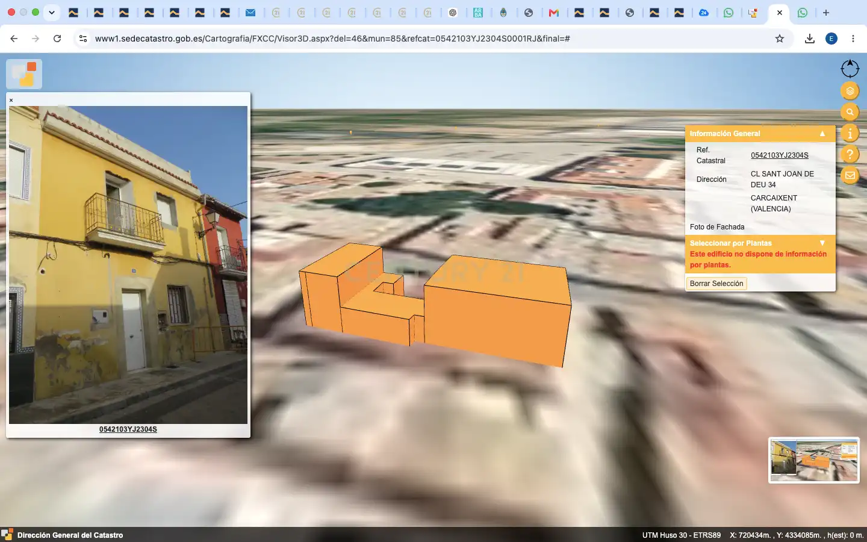Switch to the blue envelope mail tab

coord(250,13)
